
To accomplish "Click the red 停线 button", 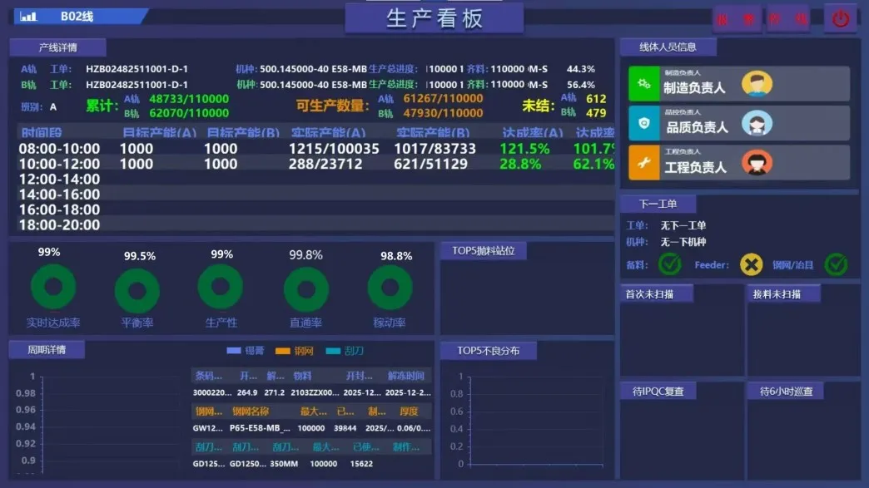I will coord(788,19).
